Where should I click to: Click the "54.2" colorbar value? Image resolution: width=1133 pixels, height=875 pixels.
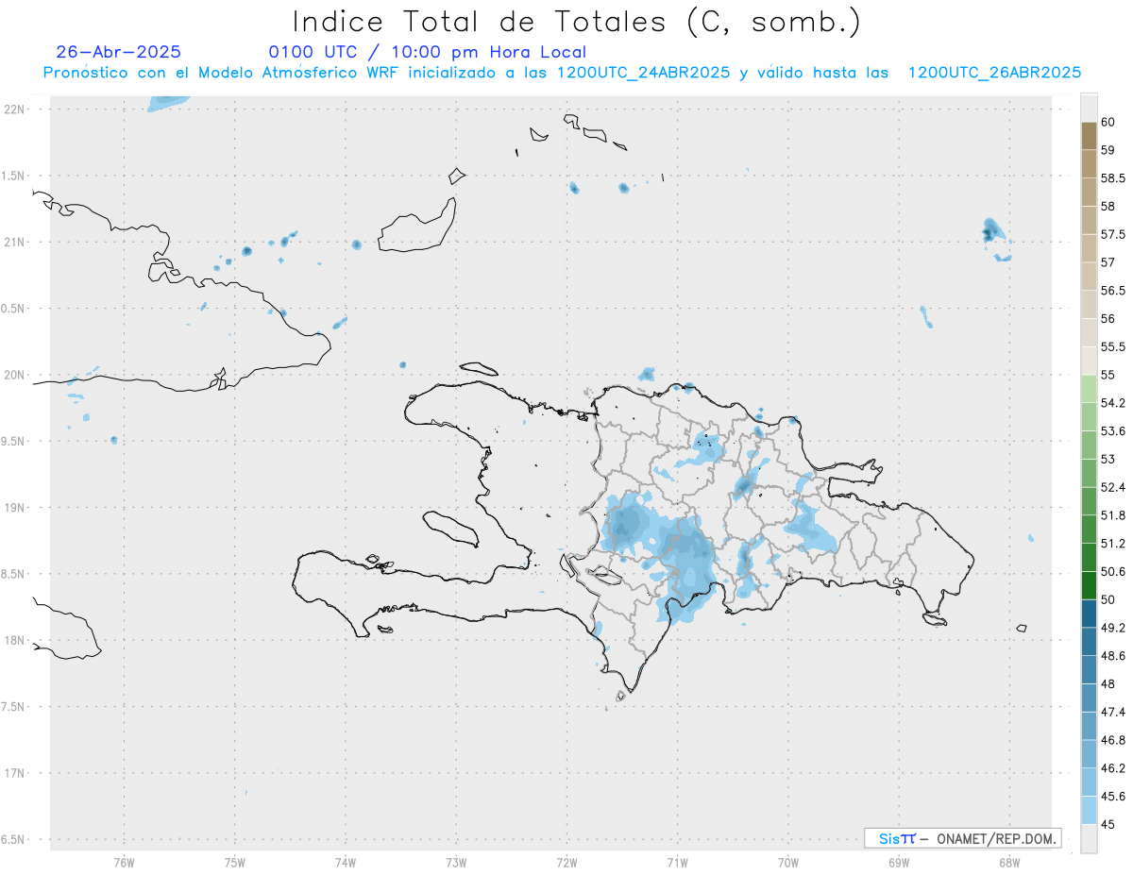1113,403
